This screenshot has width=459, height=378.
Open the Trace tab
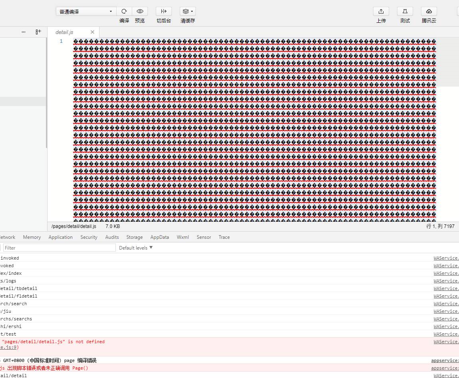point(224,237)
